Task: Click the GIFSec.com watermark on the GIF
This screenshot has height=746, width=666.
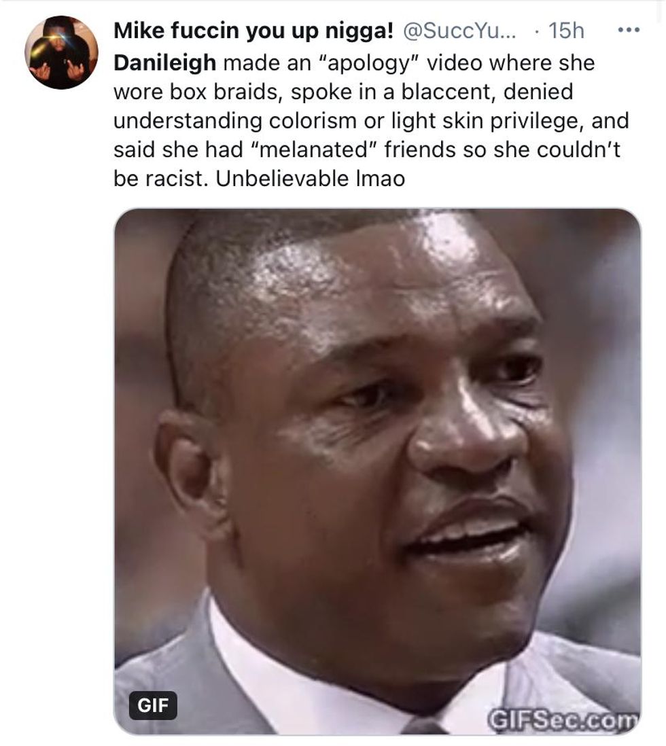Action: point(563,720)
